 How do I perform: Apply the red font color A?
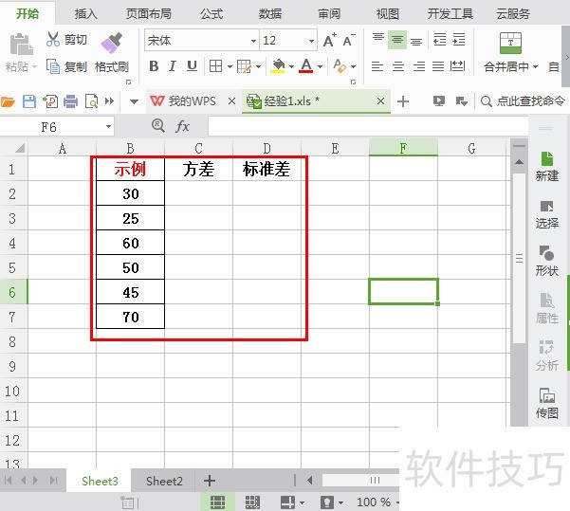click(306, 66)
